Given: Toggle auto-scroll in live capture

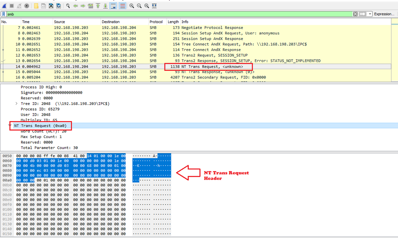Looking at the screenshot, I should point(113,6).
